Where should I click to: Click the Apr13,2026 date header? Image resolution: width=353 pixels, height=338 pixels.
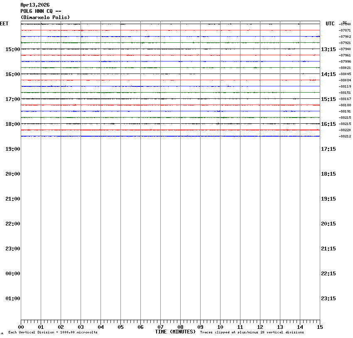coord(35,5)
